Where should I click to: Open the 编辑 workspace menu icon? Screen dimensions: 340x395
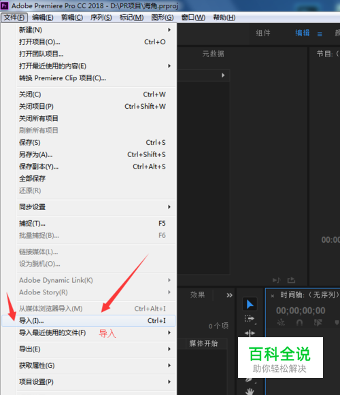coord(320,34)
